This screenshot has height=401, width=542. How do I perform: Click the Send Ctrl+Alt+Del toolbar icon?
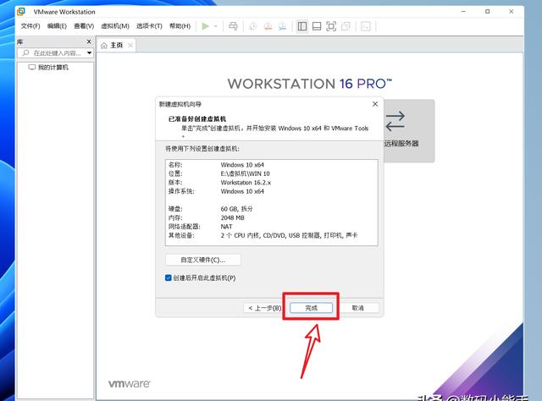[234, 26]
